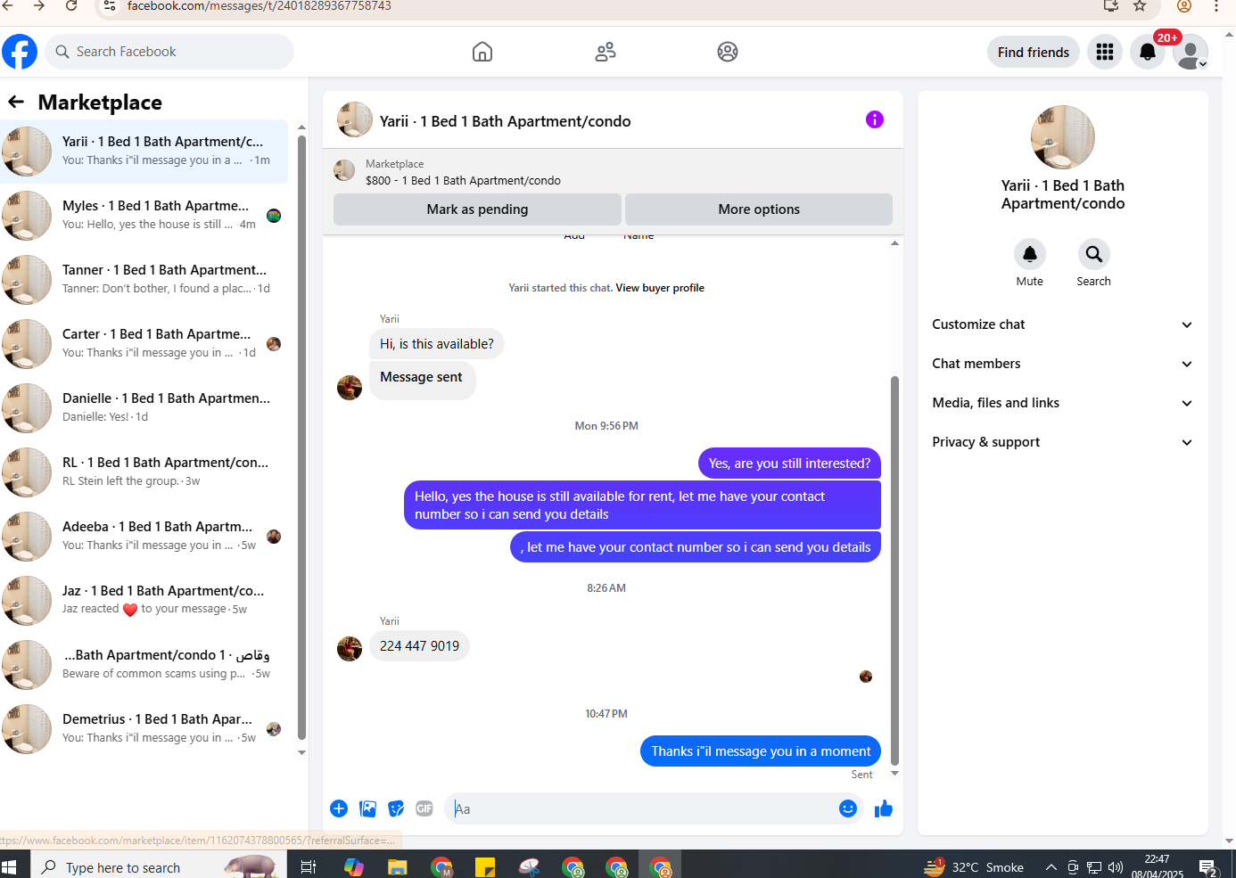Open the Friends icon in top navigation
The height and width of the screenshot is (878, 1236).
pyautogui.click(x=606, y=52)
